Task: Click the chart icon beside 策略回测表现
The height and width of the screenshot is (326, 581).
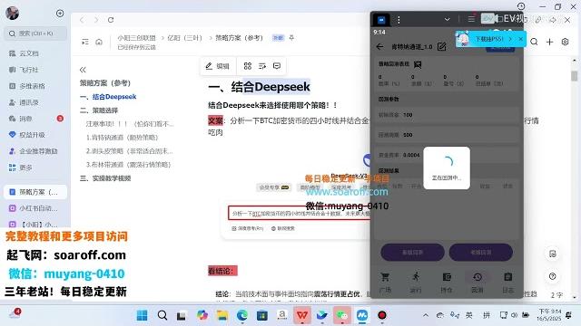Action: click(x=418, y=64)
